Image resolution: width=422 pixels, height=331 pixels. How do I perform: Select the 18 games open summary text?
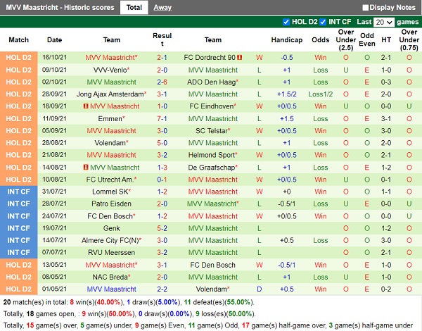(x=51, y=314)
